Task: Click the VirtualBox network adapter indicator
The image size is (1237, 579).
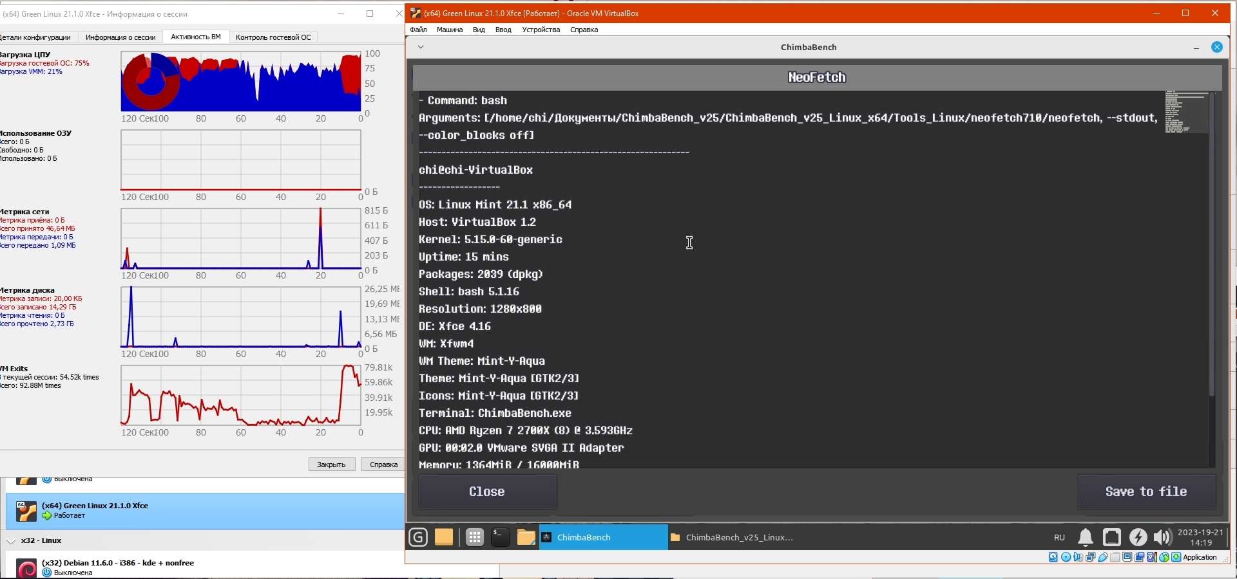Action: [1090, 557]
